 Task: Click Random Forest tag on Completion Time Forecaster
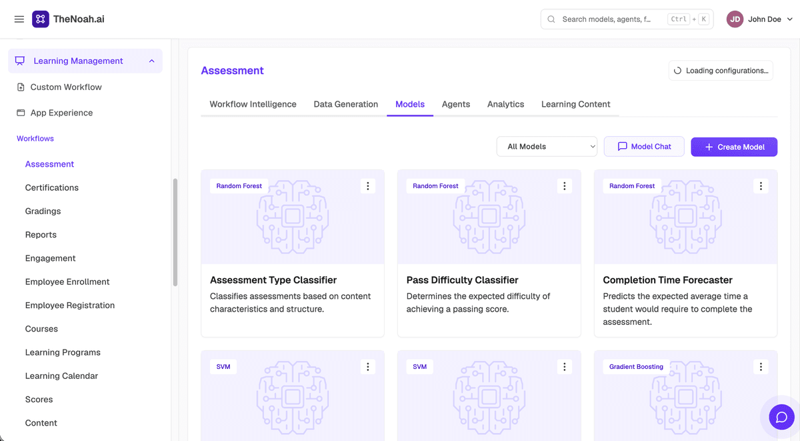633,186
